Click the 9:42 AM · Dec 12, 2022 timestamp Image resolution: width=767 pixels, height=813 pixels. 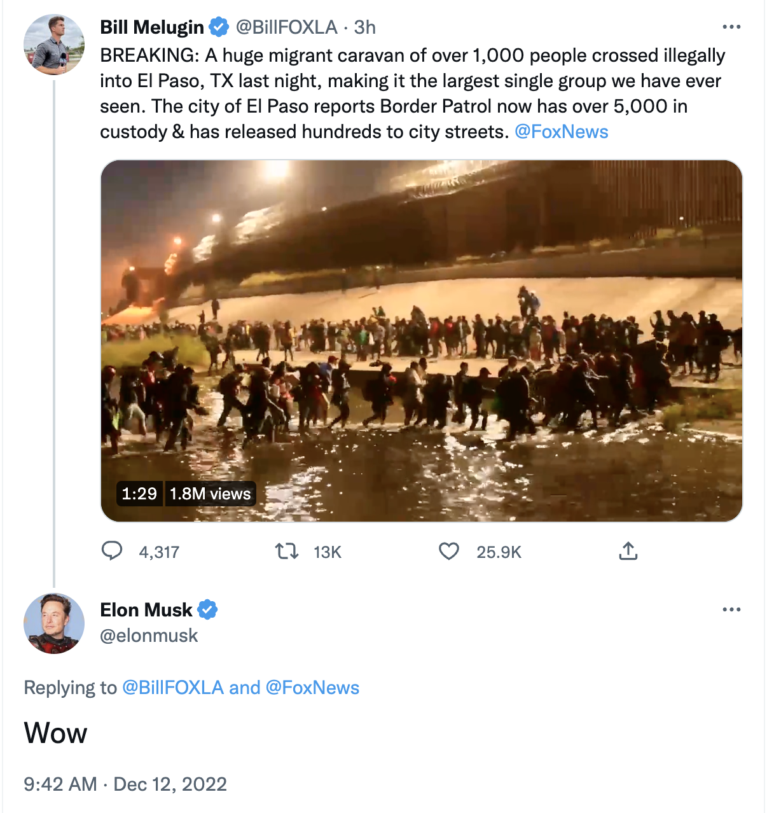click(125, 784)
